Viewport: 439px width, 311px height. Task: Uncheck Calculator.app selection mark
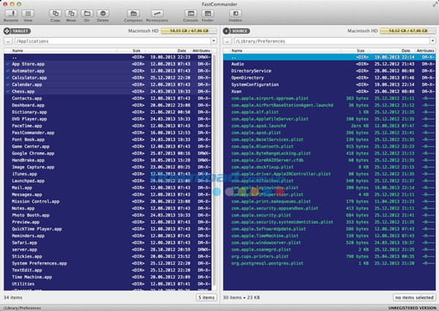(8, 77)
